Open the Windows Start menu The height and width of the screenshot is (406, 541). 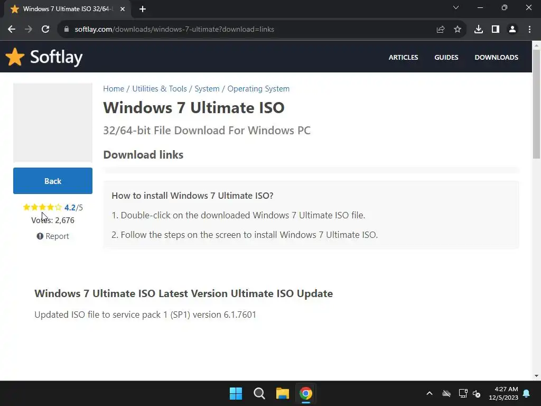coord(236,393)
